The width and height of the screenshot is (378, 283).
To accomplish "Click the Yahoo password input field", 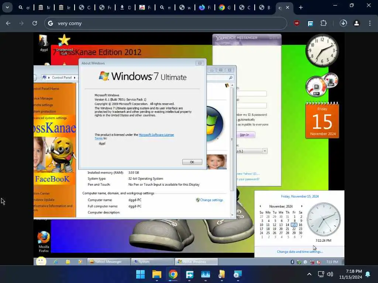I will point(251,105).
